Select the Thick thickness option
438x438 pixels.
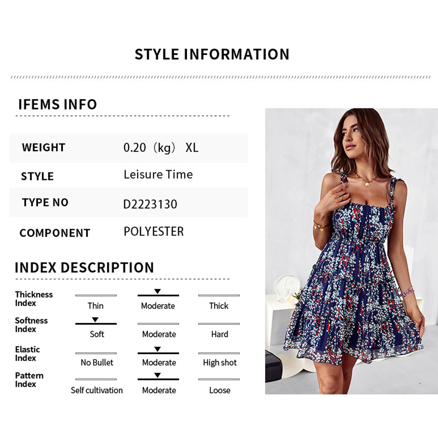(219, 306)
